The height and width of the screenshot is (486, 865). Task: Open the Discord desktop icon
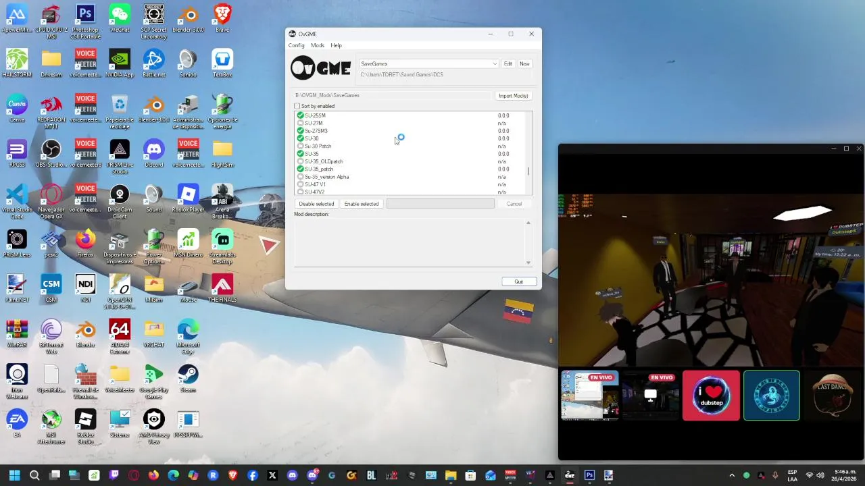pyautogui.click(x=154, y=154)
